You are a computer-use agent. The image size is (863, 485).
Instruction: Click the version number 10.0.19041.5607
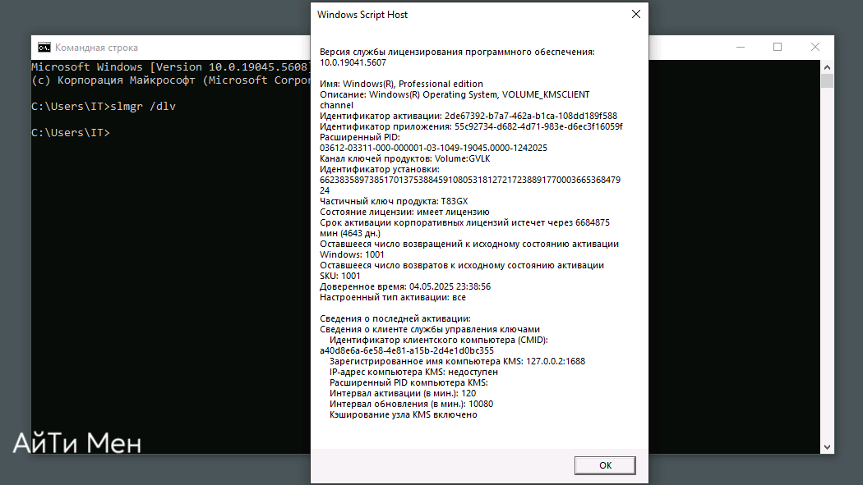click(x=353, y=62)
